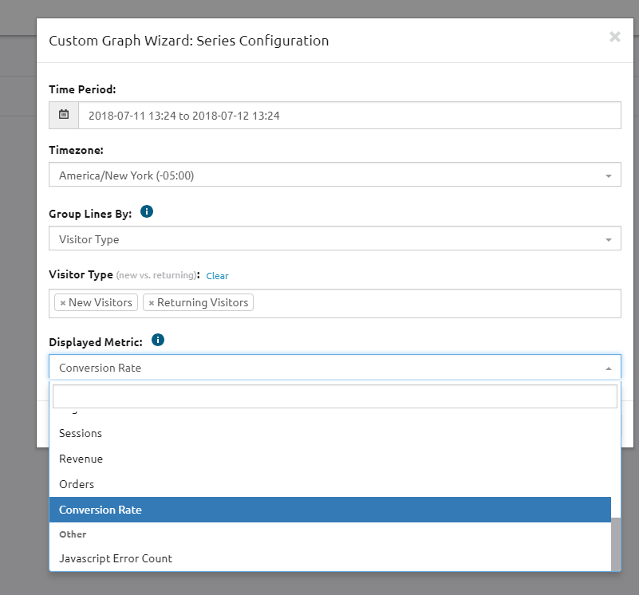Click the Clear link for Visitor Type
This screenshot has height=595, width=639.
coord(217,276)
